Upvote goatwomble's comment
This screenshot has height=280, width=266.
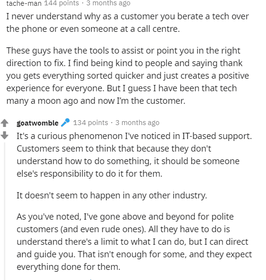point(4,123)
